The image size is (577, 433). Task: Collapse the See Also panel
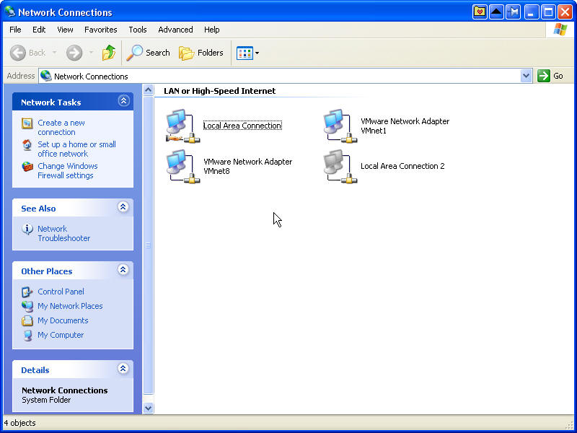point(123,208)
